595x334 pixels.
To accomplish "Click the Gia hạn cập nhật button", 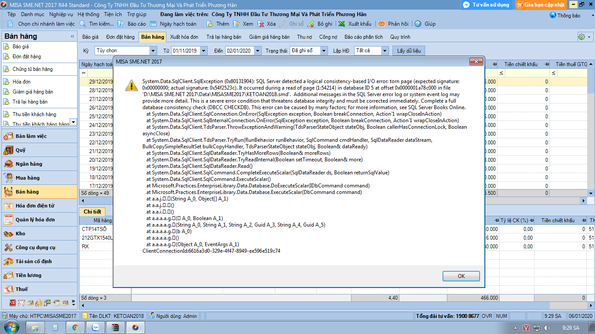I will [x=540, y=5].
